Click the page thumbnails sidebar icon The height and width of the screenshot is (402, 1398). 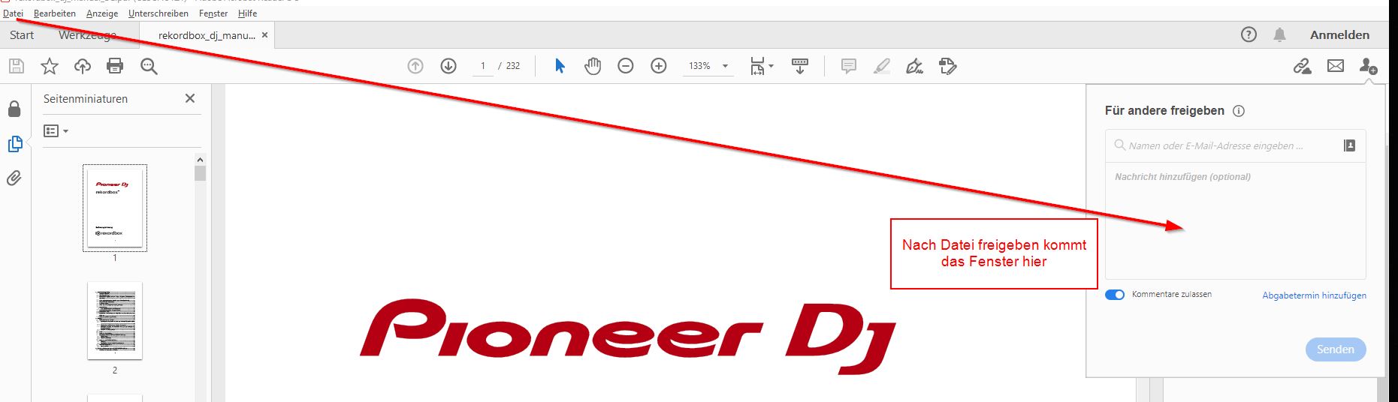click(15, 144)
